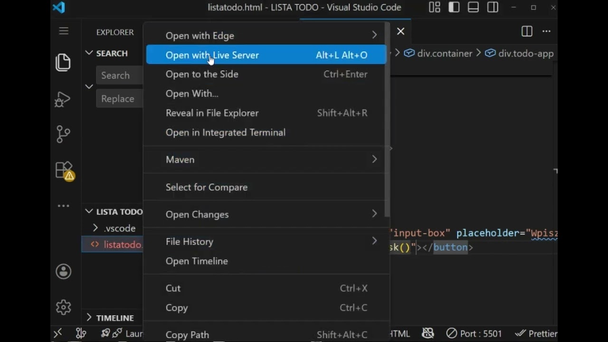Select Cut from the context menu

click(x=266, y=288)
